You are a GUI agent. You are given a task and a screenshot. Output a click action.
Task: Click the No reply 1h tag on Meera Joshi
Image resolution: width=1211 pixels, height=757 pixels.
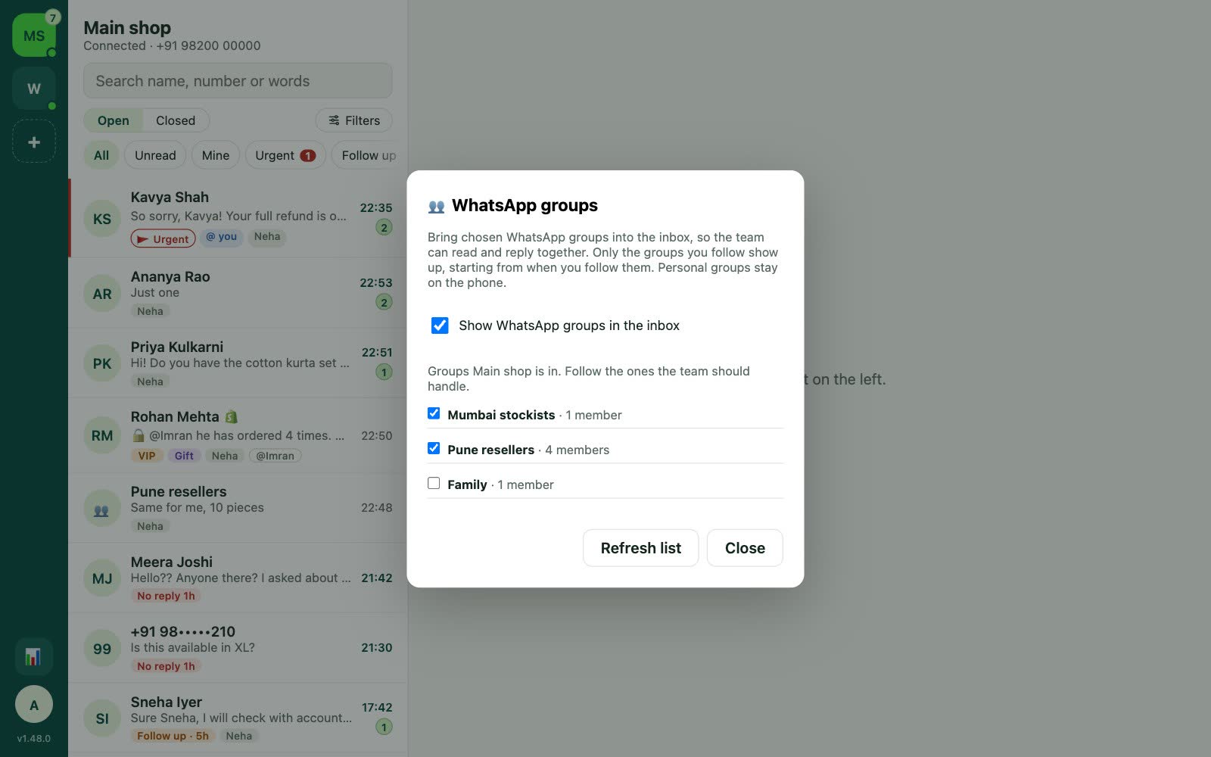pos(166,596)
